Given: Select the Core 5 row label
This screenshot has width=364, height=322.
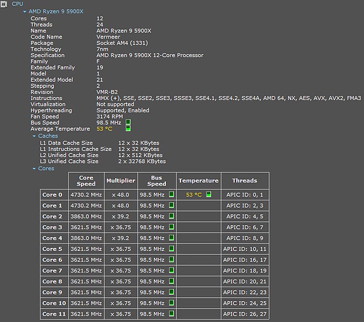Looking at the screenshot, I should (x=53, y=249).
